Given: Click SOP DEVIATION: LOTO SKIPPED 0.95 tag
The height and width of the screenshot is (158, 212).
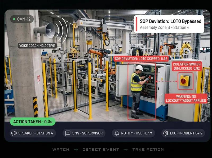Looking at the screenshot, I should (141, 59).
